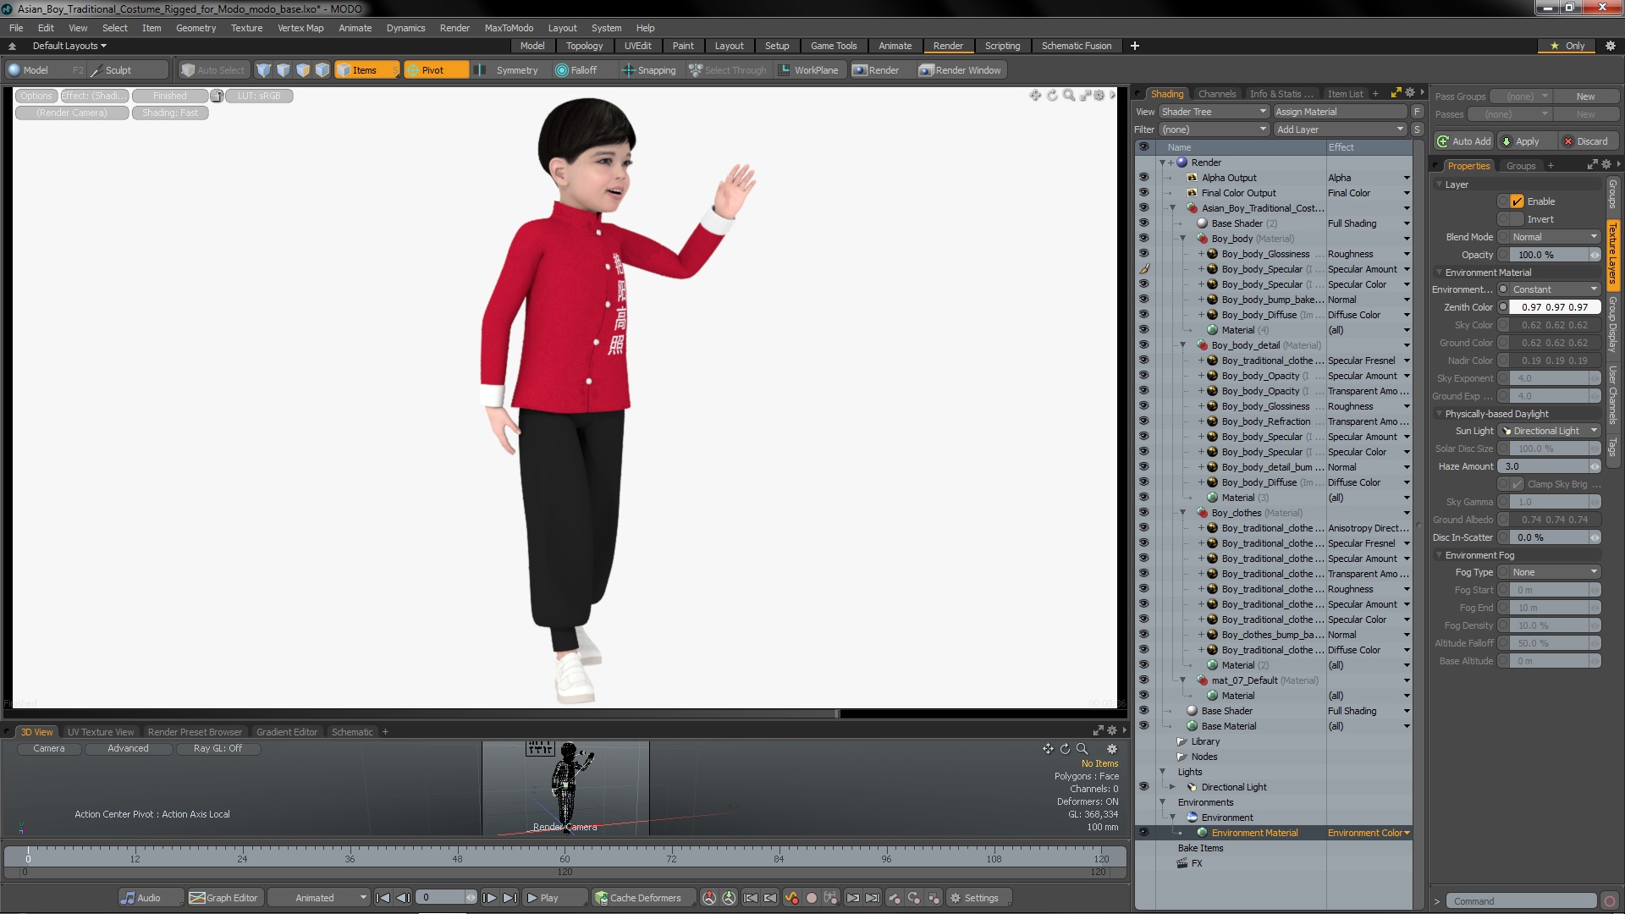Click render lock icon beside Finished
1625x914 pixels.
(217, 96)
